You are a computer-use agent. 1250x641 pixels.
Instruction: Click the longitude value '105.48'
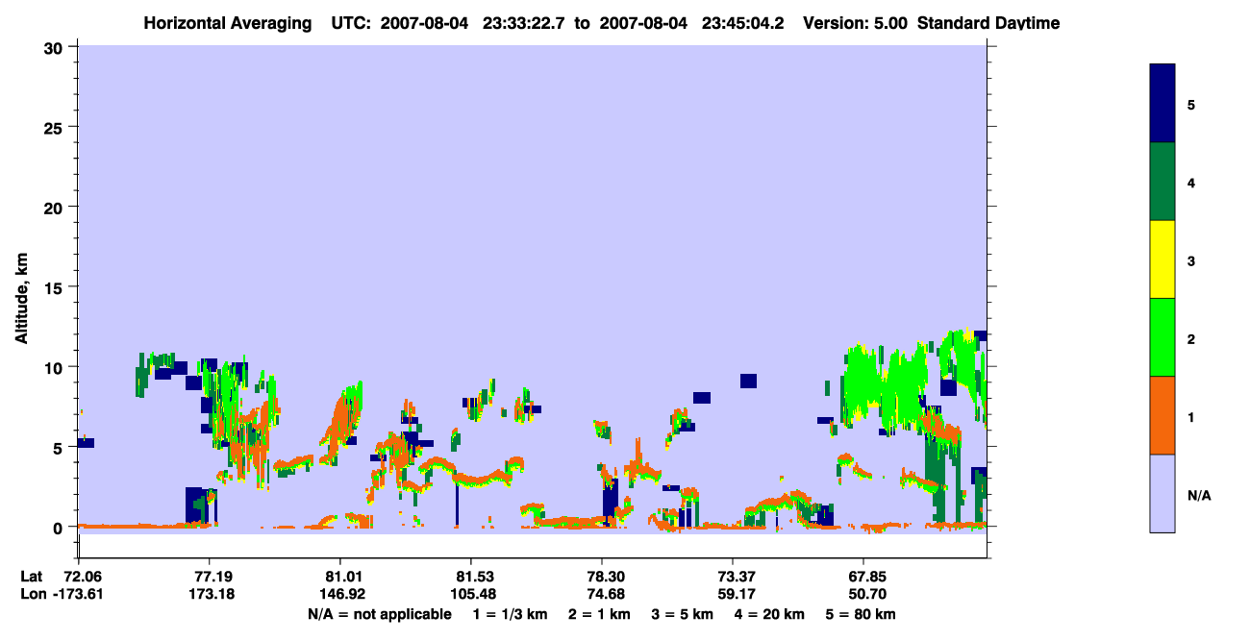pyautogui.click(x=471, y=594)
